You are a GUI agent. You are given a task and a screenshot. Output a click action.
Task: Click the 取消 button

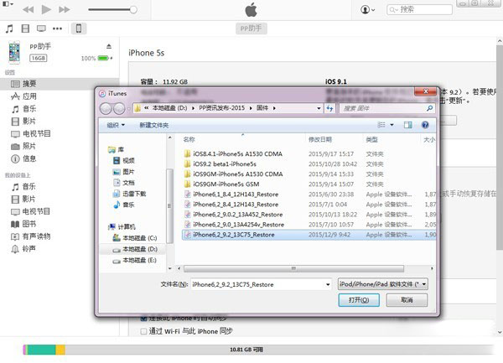(x=407, y=300)
